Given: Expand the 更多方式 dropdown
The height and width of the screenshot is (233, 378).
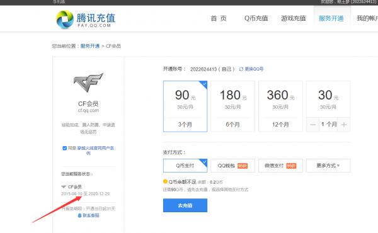Looking at the screenshot, I should click(x=328, y=166).
